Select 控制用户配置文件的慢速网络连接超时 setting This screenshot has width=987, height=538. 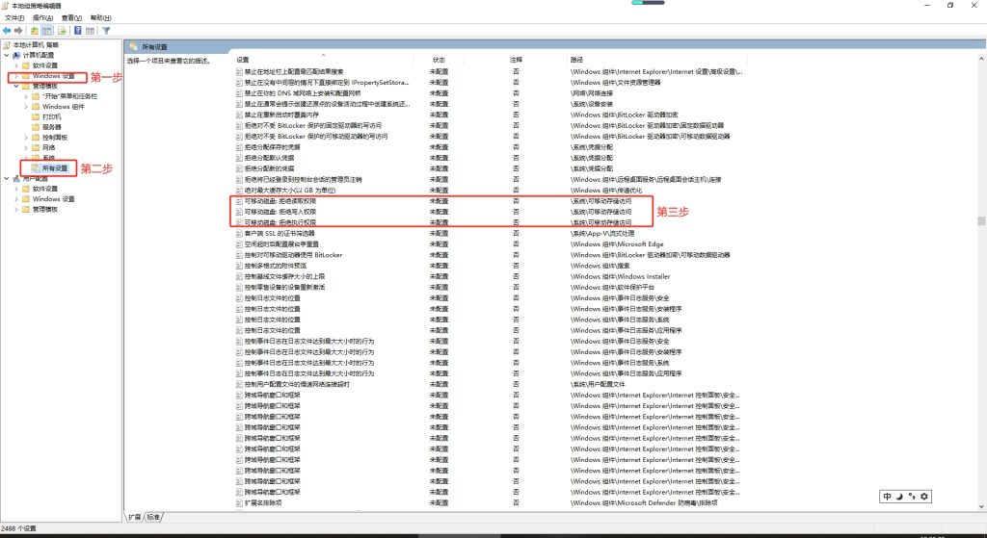pyautogui.click(x=297, y=384)
